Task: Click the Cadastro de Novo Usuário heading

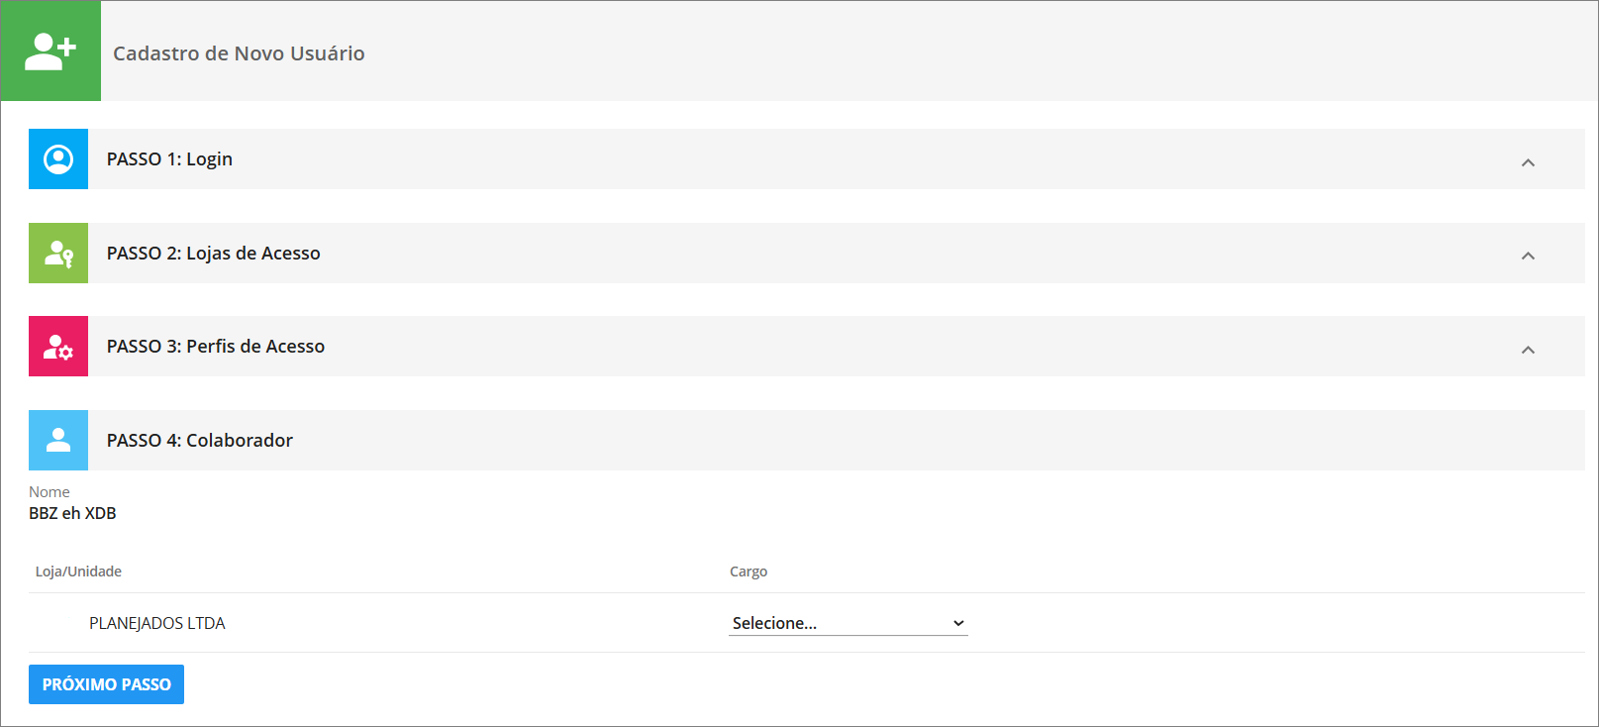Action: [x=239, y=53]
